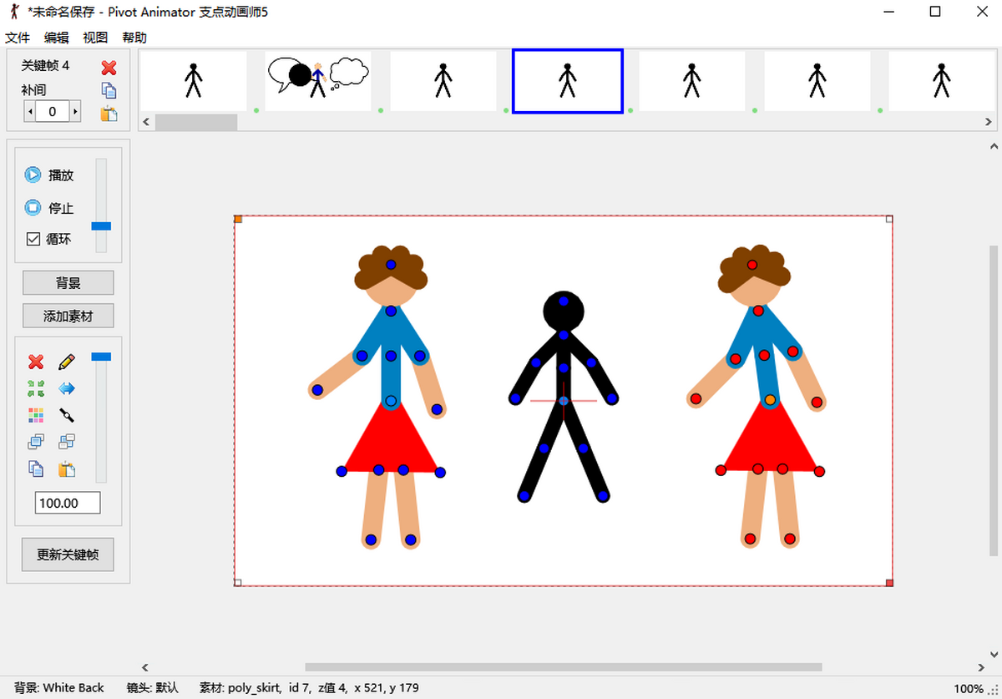Viewport: 1002px width, 699px height.
Task: Open the 视图 menu
Action: pyautogui.click(x=95, y=38)
